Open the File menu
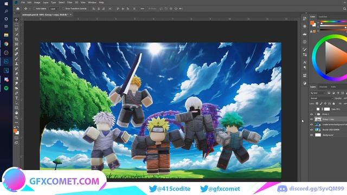Viewport: 347px width, 195px height. coord(23,2)
